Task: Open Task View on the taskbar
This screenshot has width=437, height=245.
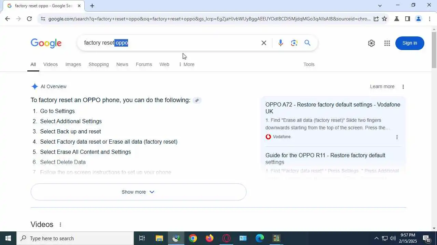Action: point(142,238)
